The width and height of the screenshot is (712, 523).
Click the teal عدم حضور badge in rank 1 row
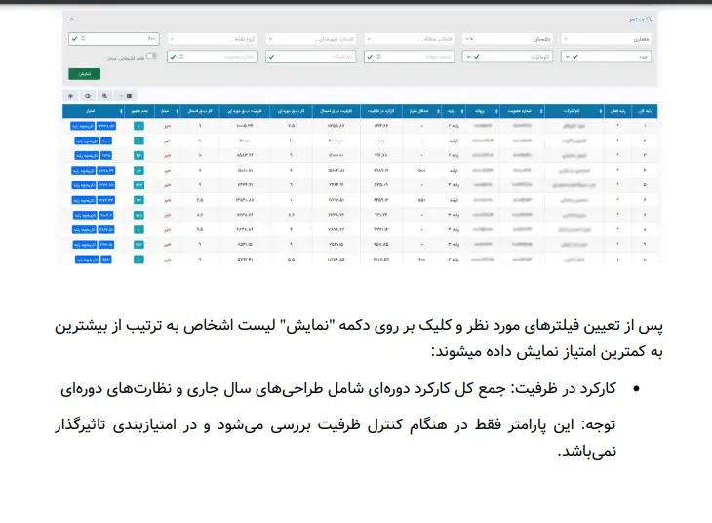[138, 126]
